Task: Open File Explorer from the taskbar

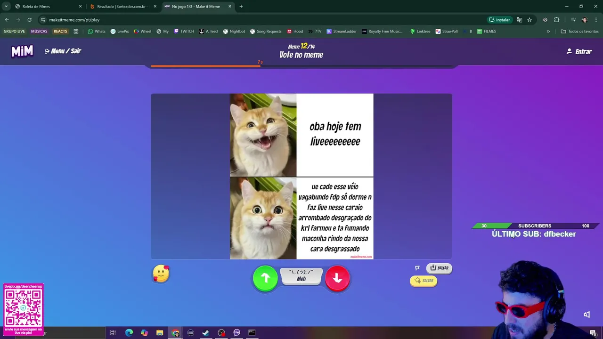Action: [160, 333]
